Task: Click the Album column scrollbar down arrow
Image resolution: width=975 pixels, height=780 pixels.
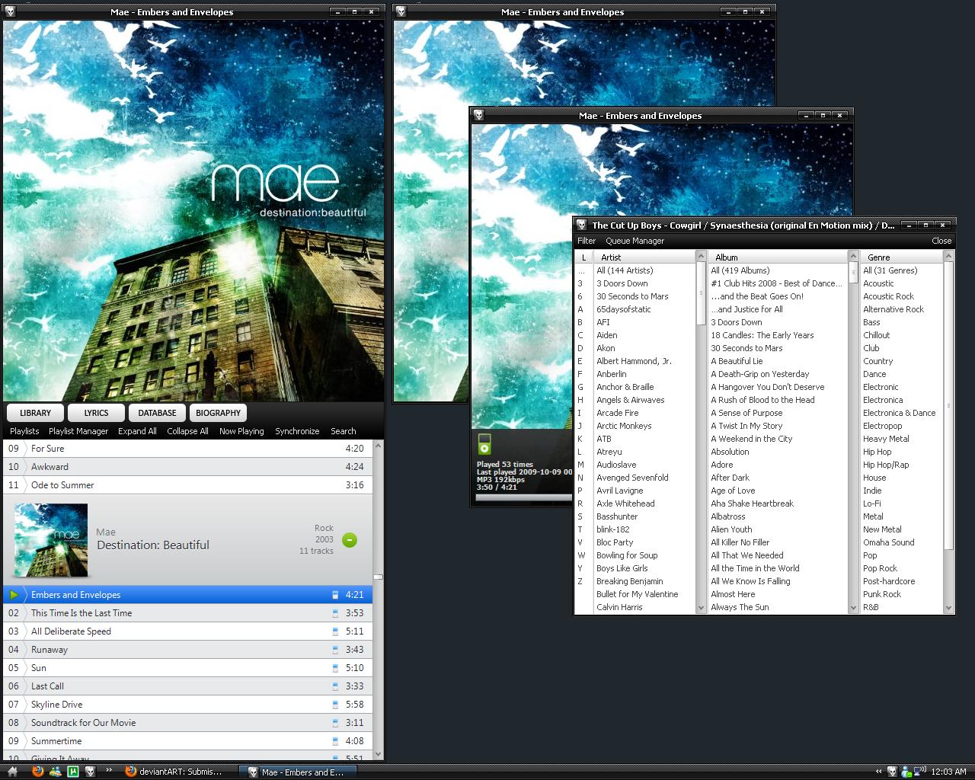Action: pyautogui.click(x=853, y=608)
